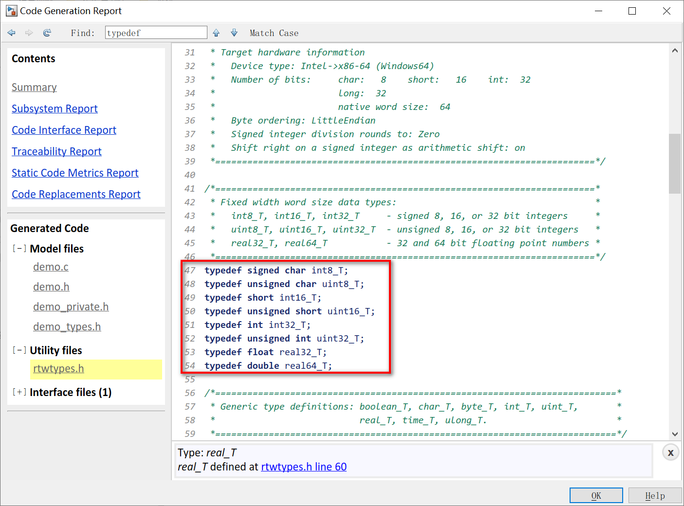Viewport: 684px width, 506px height.
Task: Follow the rtwtypes.h line 60 link
Action: click(304, 467)
